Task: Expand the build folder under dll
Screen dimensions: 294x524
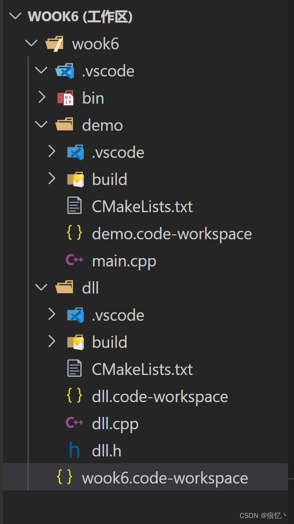Action: [x=52, y=341]
